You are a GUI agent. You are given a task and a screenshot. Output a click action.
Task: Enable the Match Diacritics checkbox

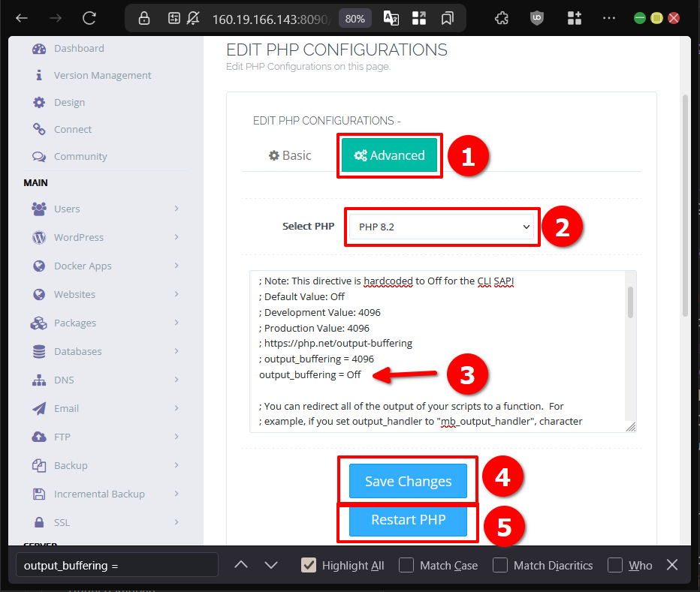499,565
